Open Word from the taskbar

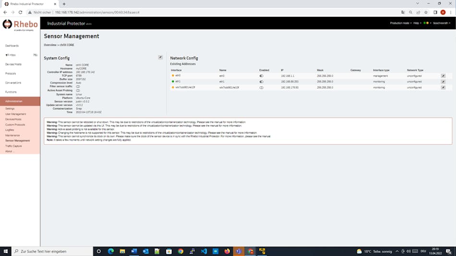click(x=134, y=251)
